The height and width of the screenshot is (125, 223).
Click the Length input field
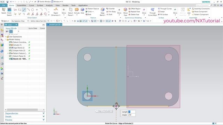pyautogui.click(x=131, y=112)
